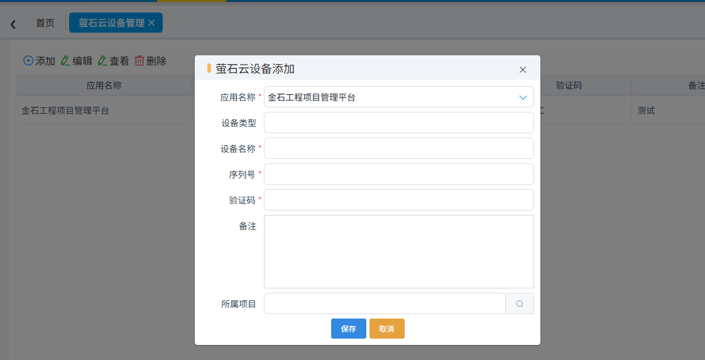Close the 萤石云设备管理 tab
Viewport: 705px width, 360px height.
(151, 23)
